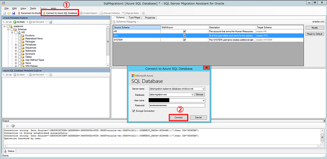Click Reconnect to Oracle in the toolbar

[x=29, y=13]
